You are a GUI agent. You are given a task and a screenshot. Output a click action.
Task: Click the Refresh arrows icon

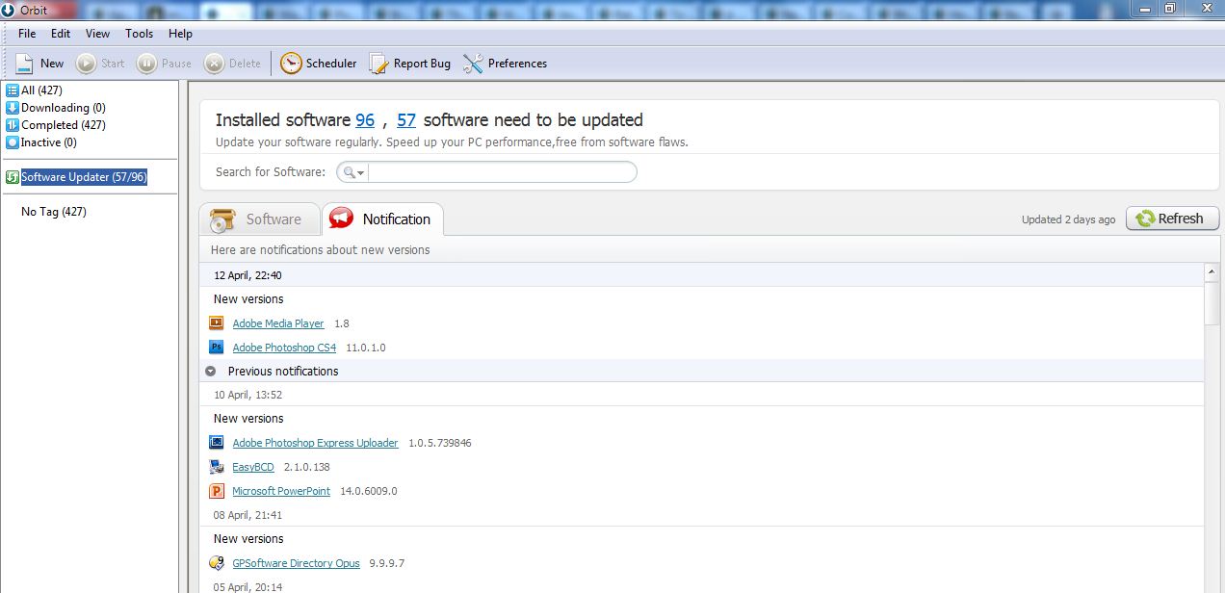1145,219
